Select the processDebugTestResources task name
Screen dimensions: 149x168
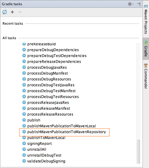[53, 97]
